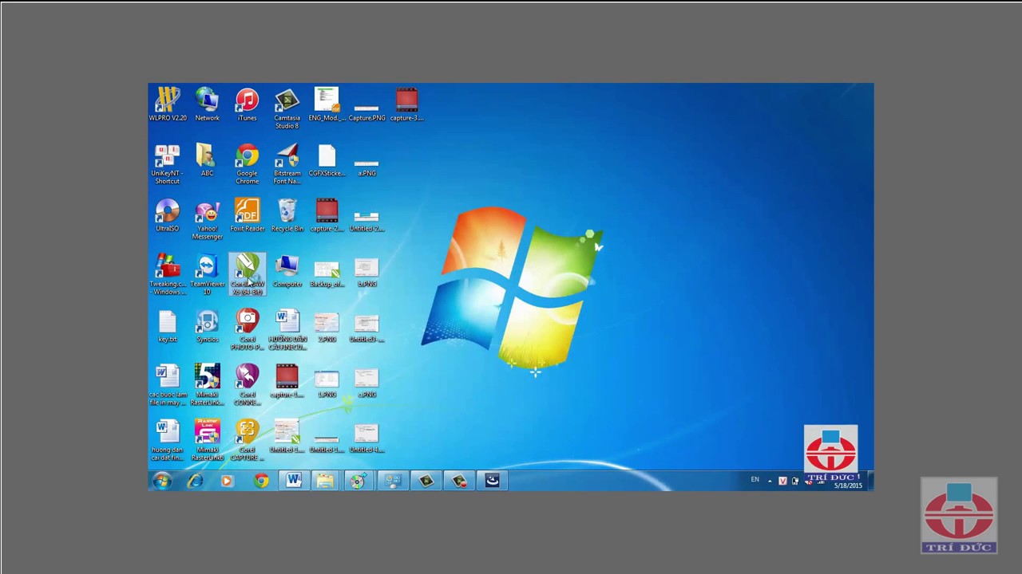The width and height of the screenshot is (1022, 574).
Task: Select the Google Chrome desktop shortcut
Action: (x=248, y=164)
